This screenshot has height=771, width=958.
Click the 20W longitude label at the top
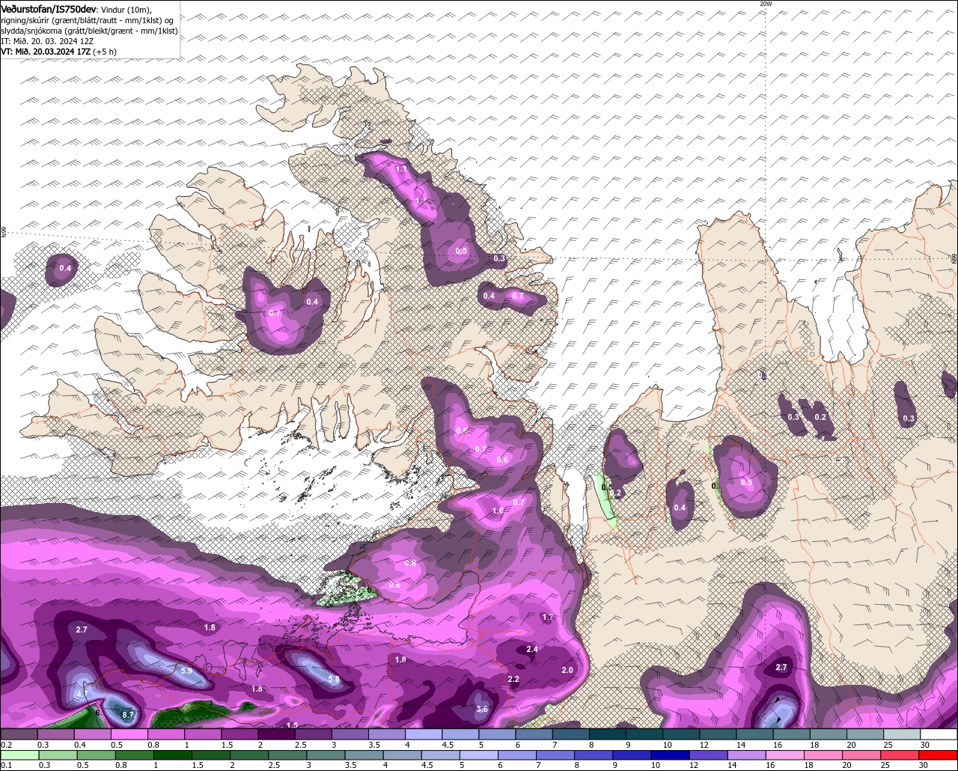coord(765,4)
